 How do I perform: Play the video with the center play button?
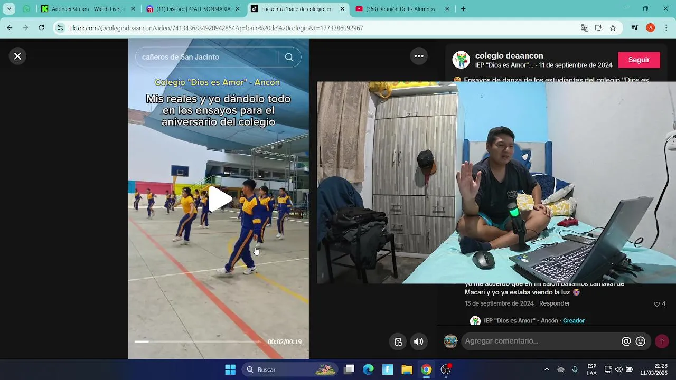point(220,199)
